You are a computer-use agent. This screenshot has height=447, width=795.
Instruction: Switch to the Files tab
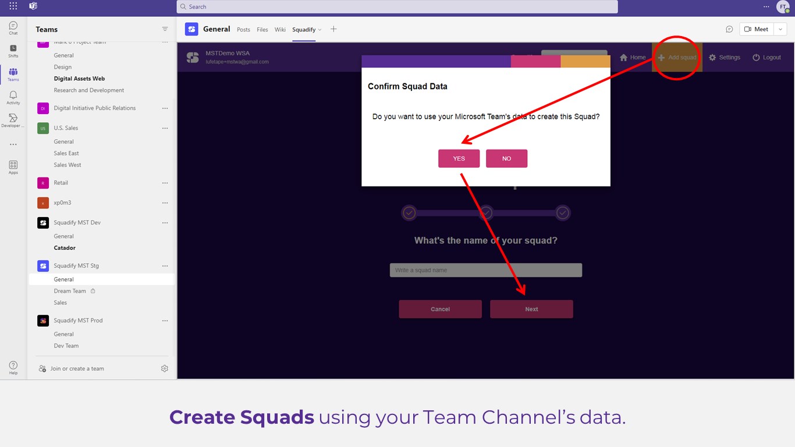pos(262,30)
